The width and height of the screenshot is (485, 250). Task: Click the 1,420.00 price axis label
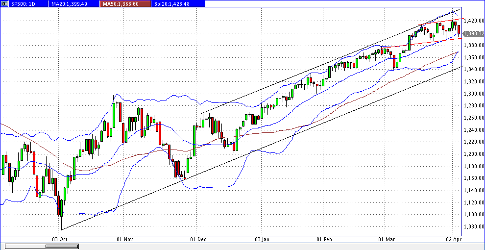[474, 21]
